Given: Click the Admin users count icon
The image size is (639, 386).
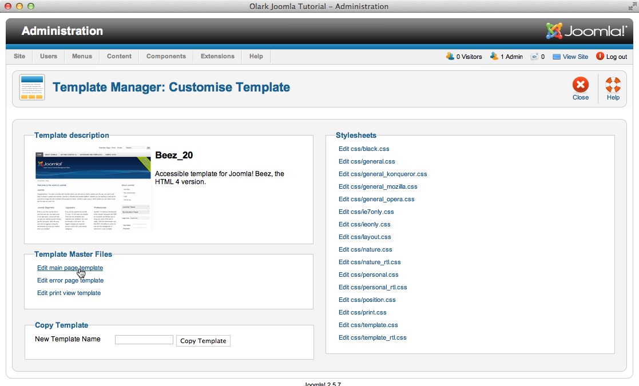Looking at the screenshot, I should click(x=494, y=56).
